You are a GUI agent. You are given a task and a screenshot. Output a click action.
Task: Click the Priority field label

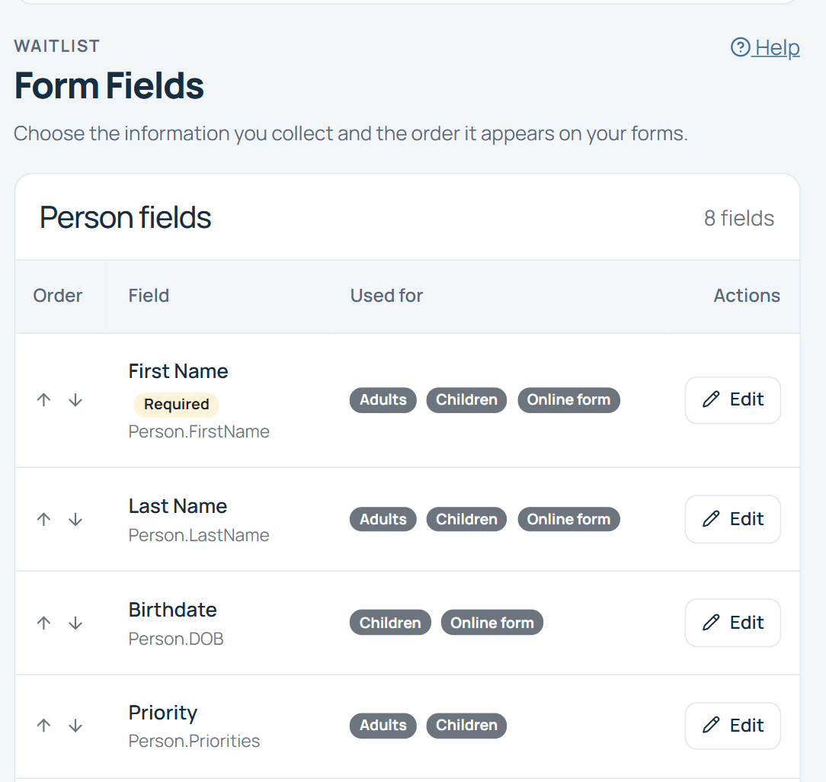[163, 713]
